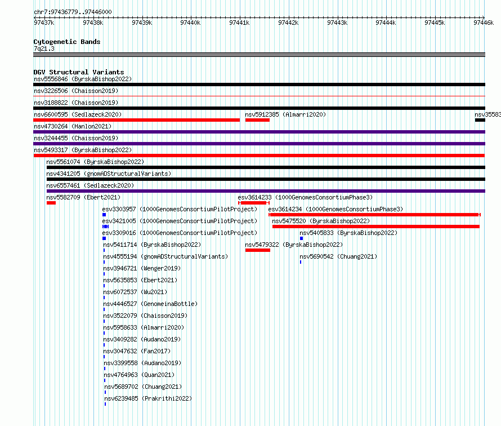Open the nsv6239485 (Prakrithi2022) label
501x426 pixels.
click(148, 398)
